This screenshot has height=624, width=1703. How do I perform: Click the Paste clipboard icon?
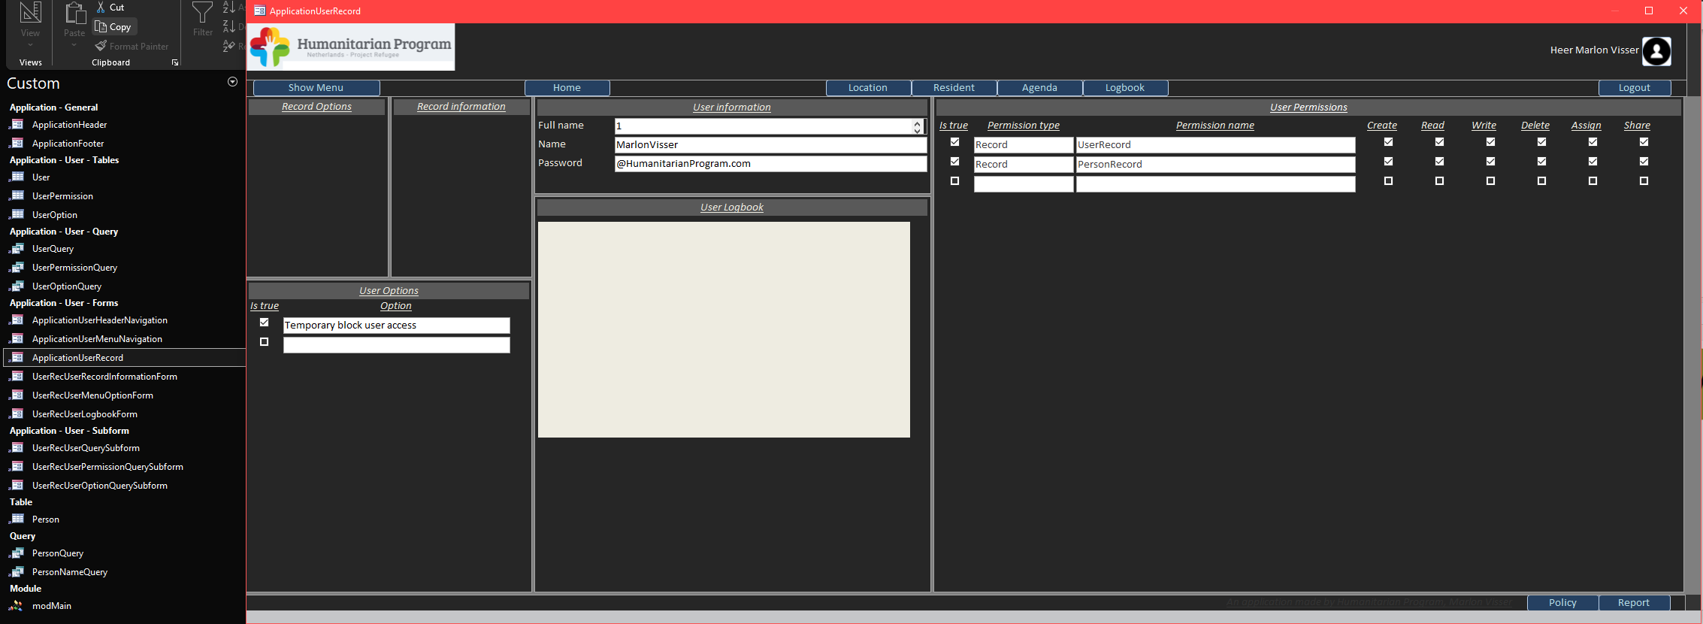pyautogui.click(x=74, y=13)
